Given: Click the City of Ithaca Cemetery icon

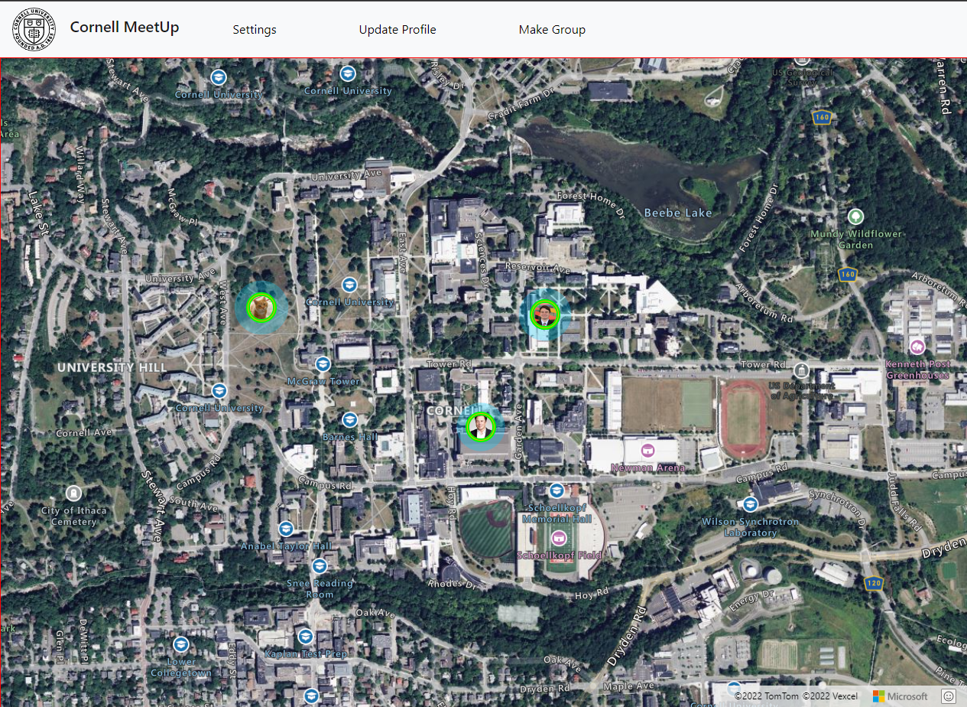Looking at the screenshot, I should click(x=73, y=493).
